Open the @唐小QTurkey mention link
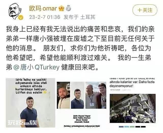Viewport: 163px width, 133px height. pos(36,67)
